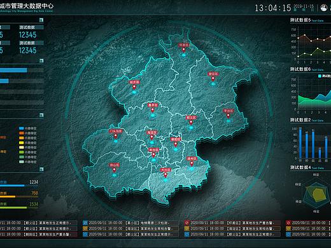Image resolution: width=331 pixels, height=248 pixels.
Task: Click the 怀柔区 map pin
Action: 183,50
